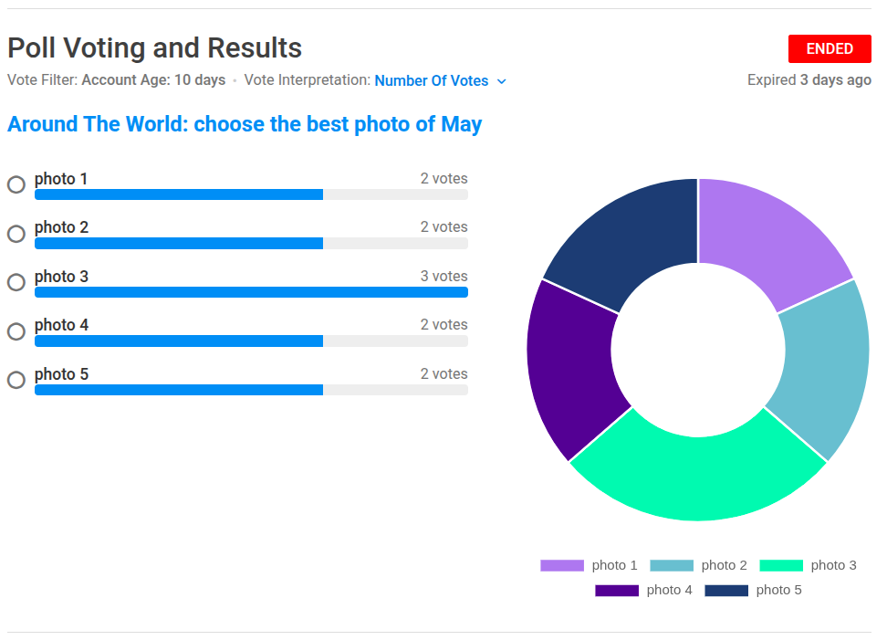Click the red ENDED status badge

point(830,48)
